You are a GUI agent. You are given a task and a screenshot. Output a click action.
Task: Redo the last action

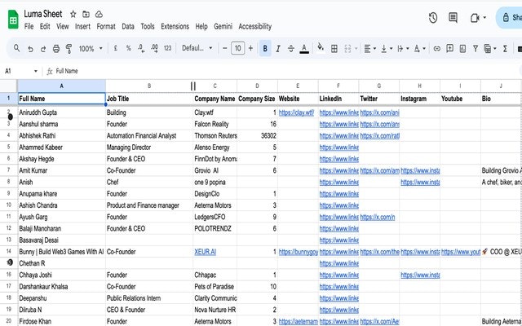point(43,49)
